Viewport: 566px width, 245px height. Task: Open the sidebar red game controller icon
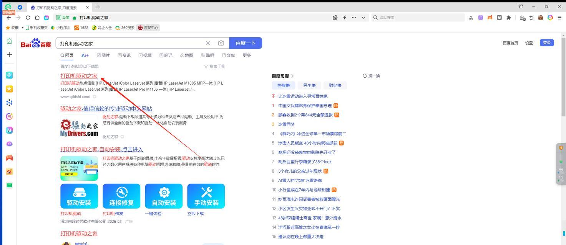9,158
